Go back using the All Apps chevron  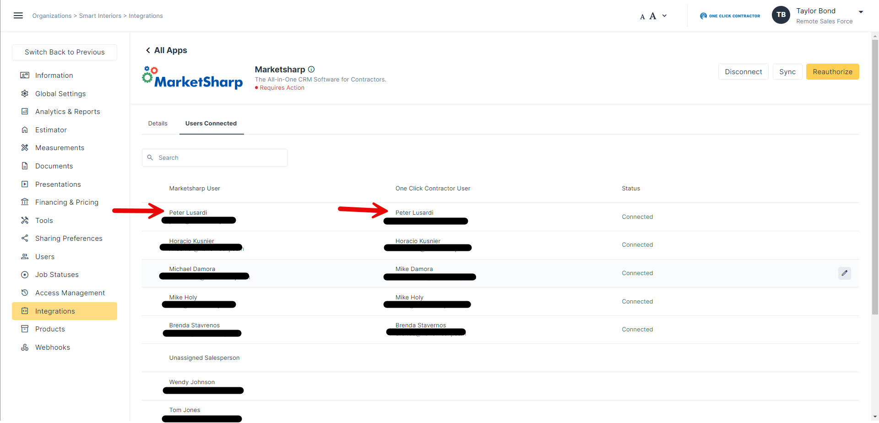pyautogui.click(x=148, y=50)
